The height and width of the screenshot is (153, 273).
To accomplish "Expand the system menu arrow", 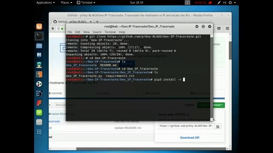I will click(x=235, y=3).
